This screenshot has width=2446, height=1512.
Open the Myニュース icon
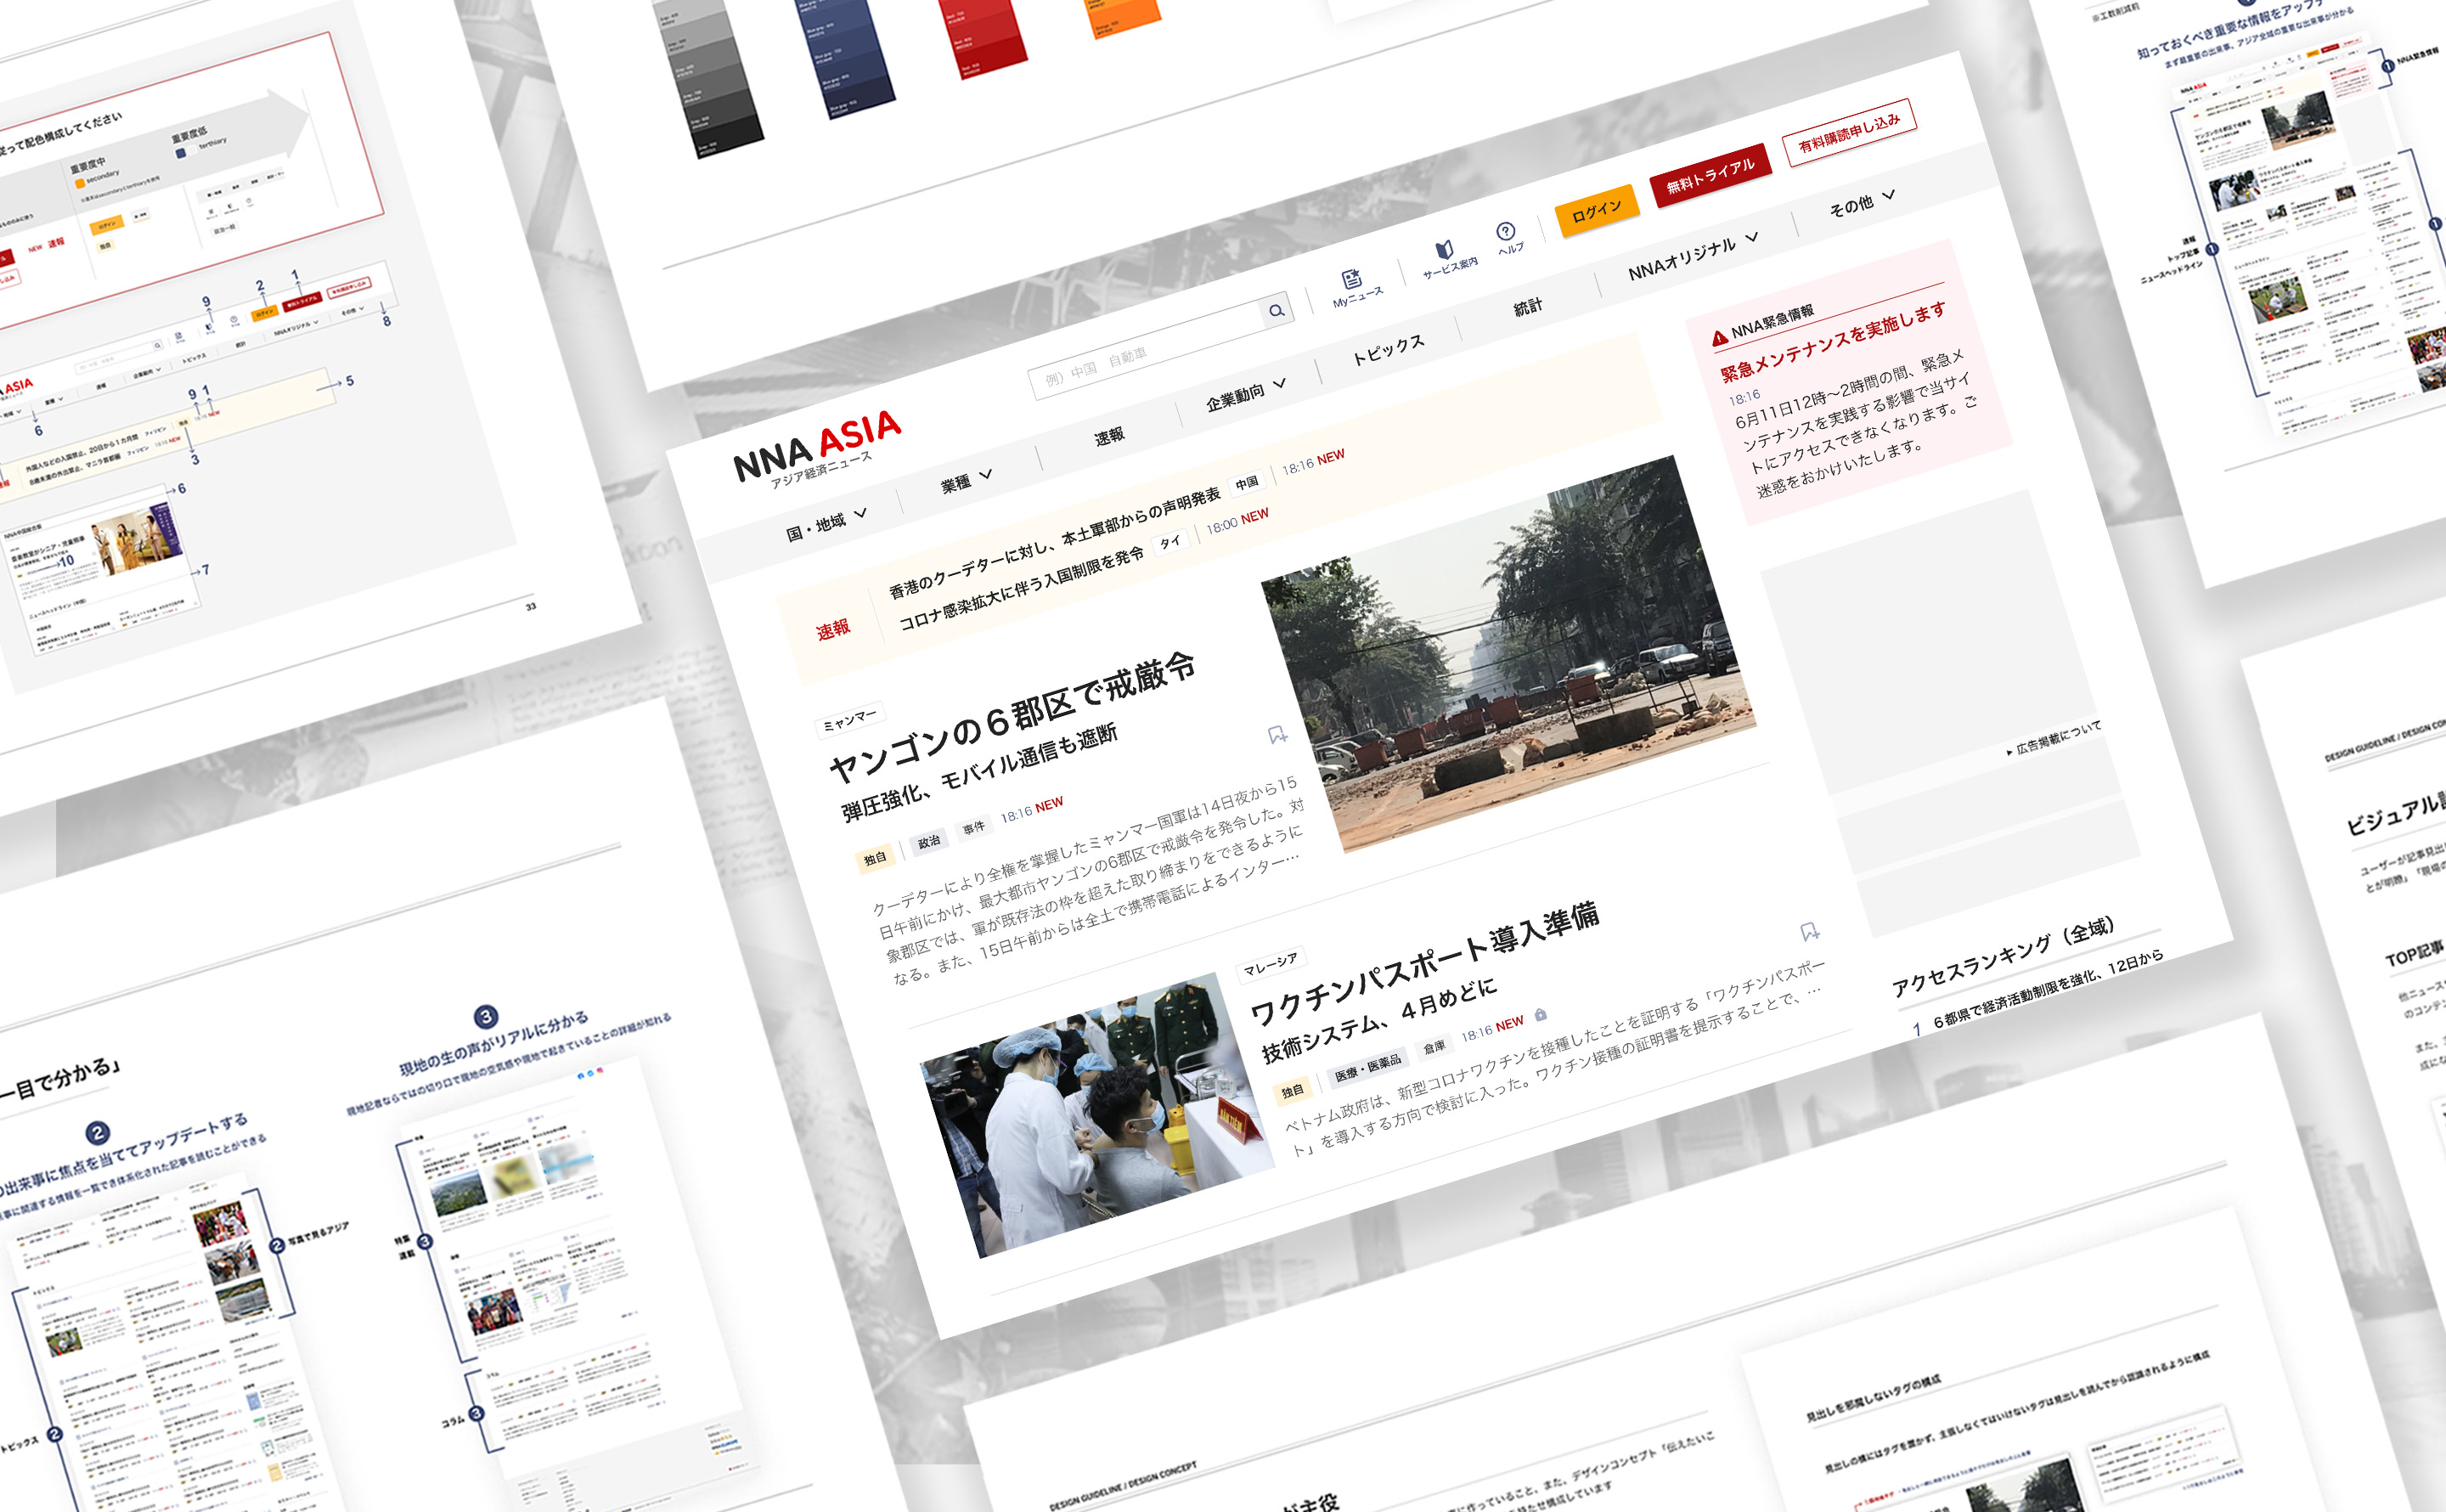point(1352,279)
